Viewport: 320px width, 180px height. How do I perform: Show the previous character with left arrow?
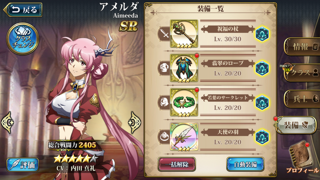7,122
